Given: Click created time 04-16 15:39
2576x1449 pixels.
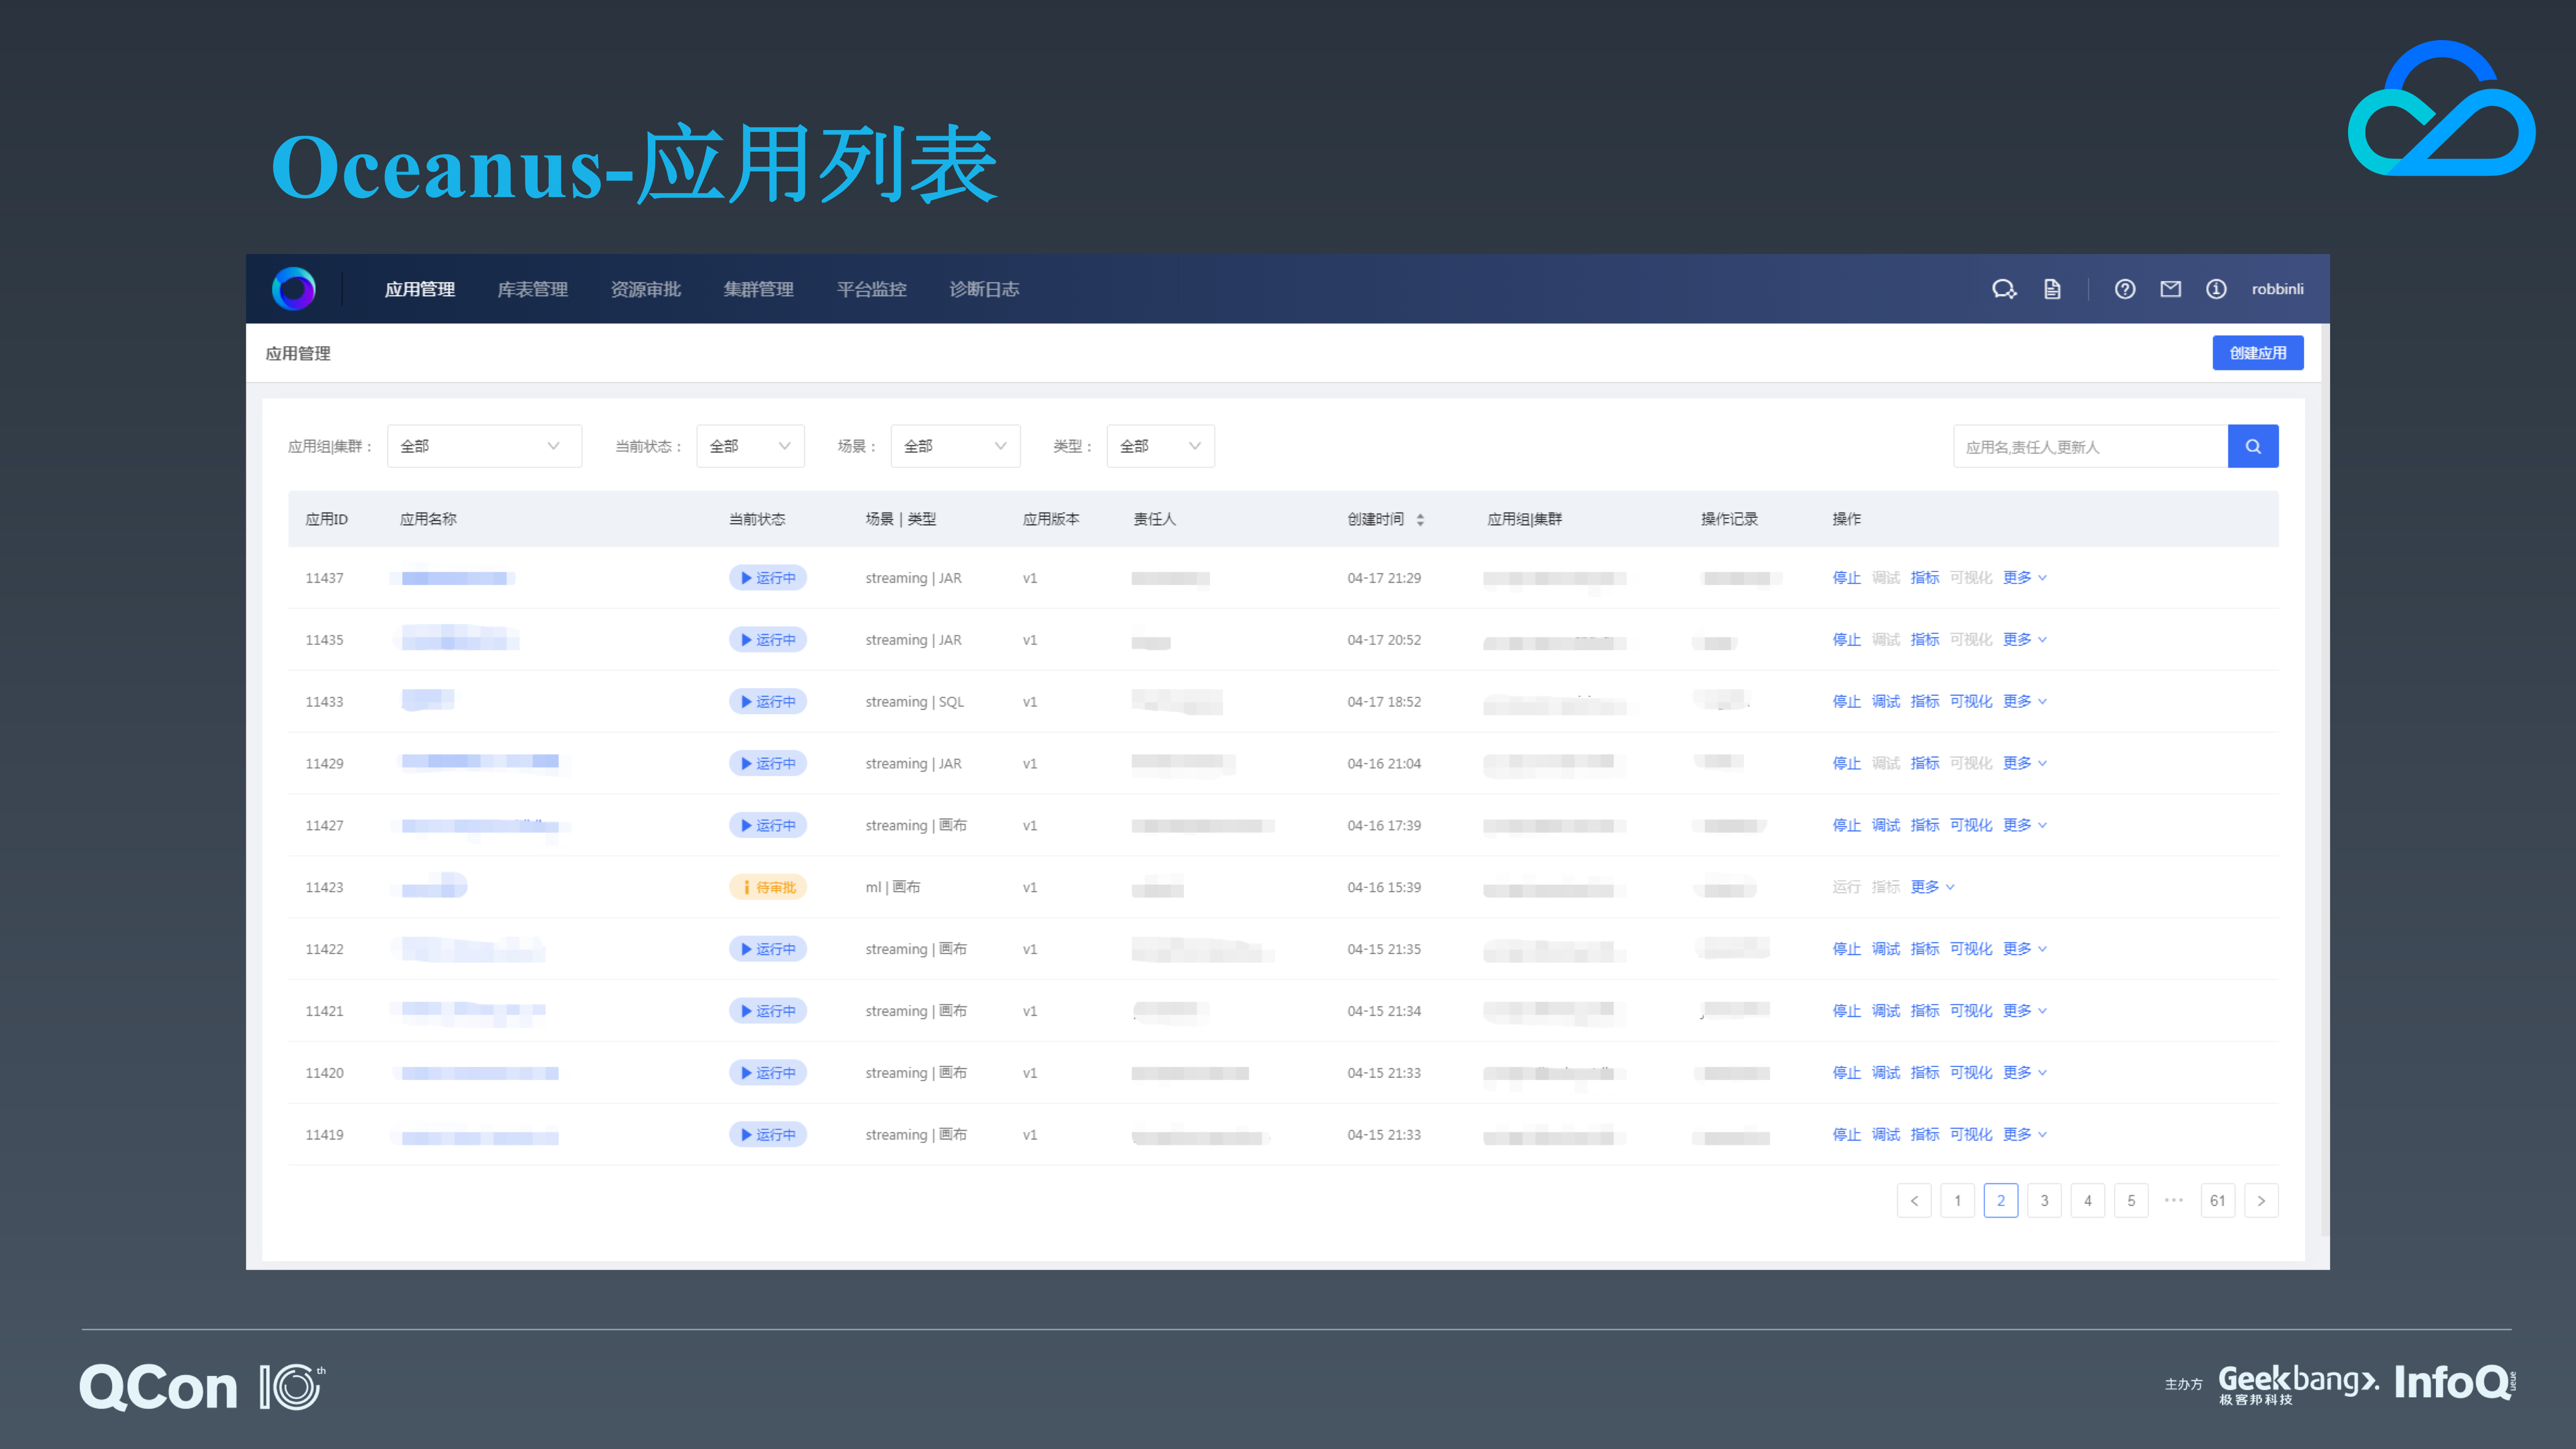Looking at the screenshot, I should (1384, 887).
